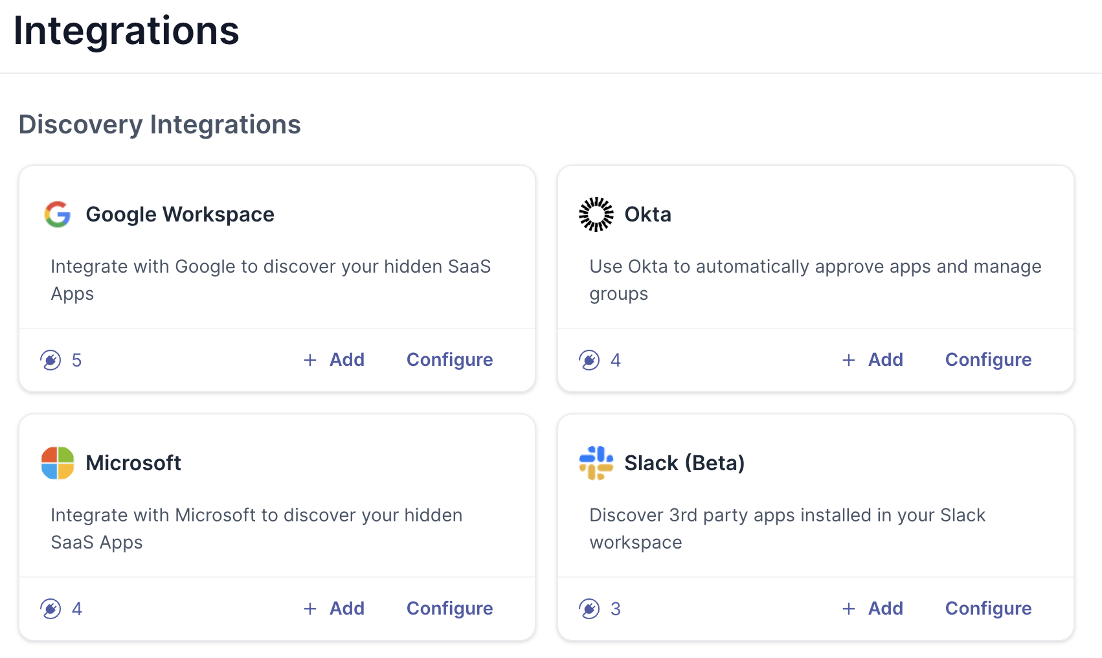Click the Slack logo icon
This screenshot has width=1102, height=658.
pyautogui.click(x=596, y=463)
